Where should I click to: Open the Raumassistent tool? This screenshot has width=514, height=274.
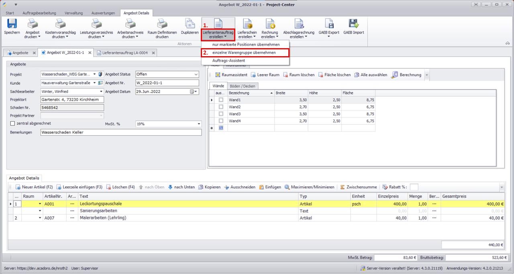pyautogui.click(x=231, y=75)
